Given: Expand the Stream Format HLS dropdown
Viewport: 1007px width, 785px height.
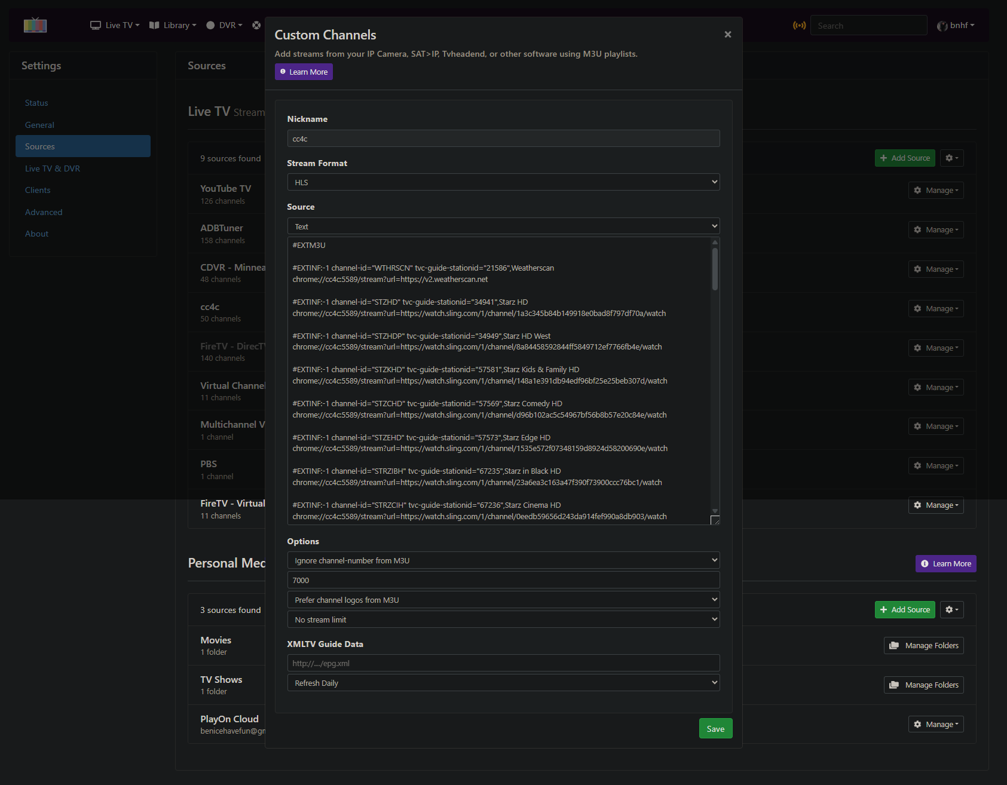Looking at the screenshot, I should pos(503,182).
